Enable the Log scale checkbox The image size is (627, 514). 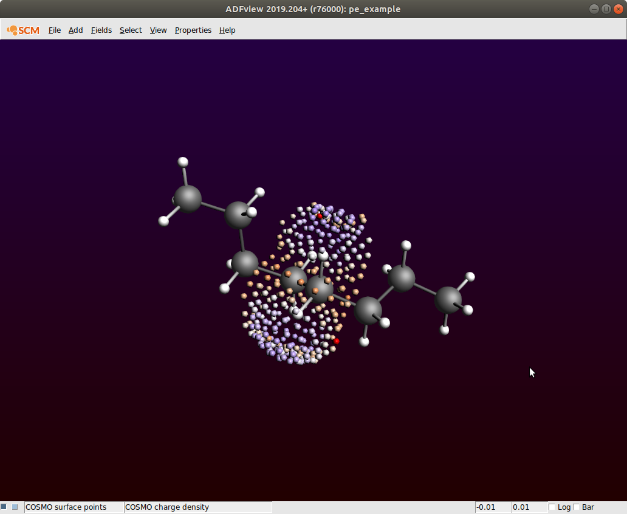(552, 507)
